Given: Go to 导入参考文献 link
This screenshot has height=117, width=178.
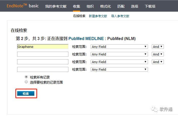Looking at the screenshot, I should (120, 16).
